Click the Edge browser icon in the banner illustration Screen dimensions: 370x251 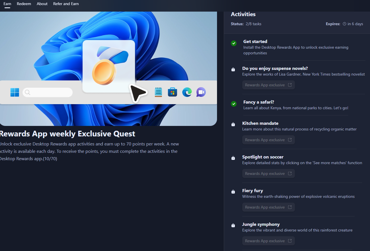[187, 92]
